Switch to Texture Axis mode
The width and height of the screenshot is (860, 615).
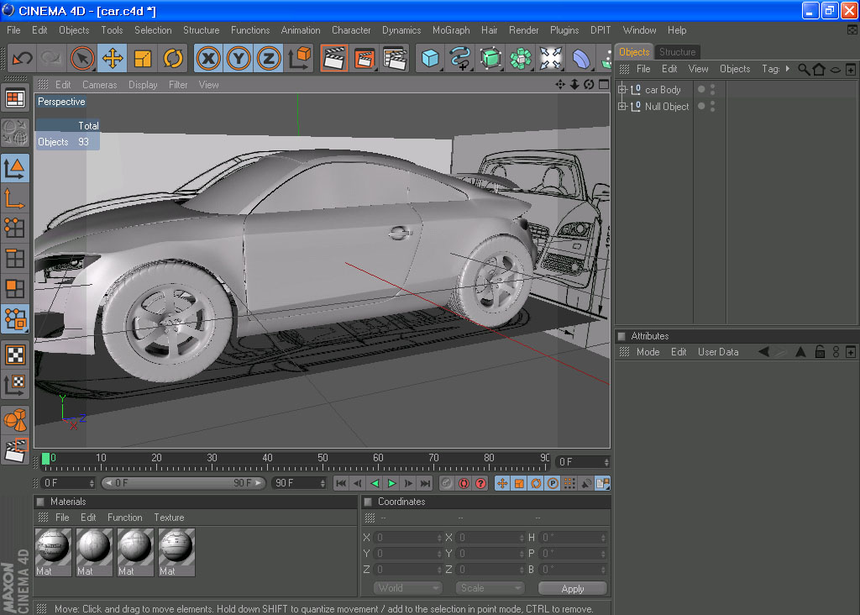pos(15,385)
